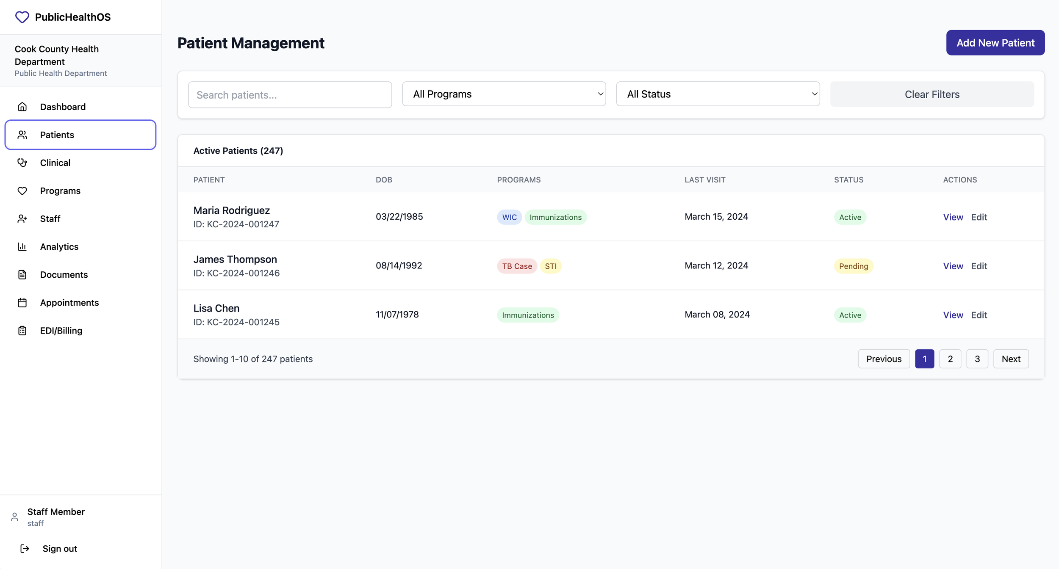Click the Programs heart icon in sidebar
Image resolution: width=1059 pixels, height=569 pixels.
tap(22, 191)
